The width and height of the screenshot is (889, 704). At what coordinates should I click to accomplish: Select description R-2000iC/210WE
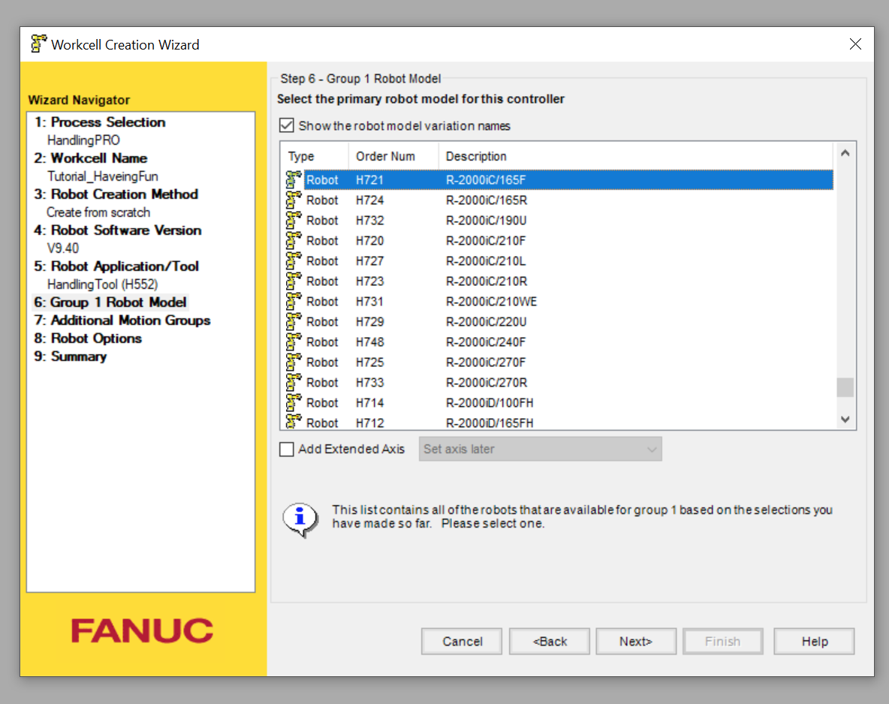[491, 302]
